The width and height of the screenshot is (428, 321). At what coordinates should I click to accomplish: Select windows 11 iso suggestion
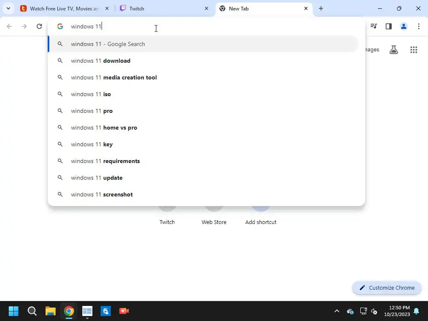click(204, 94)
